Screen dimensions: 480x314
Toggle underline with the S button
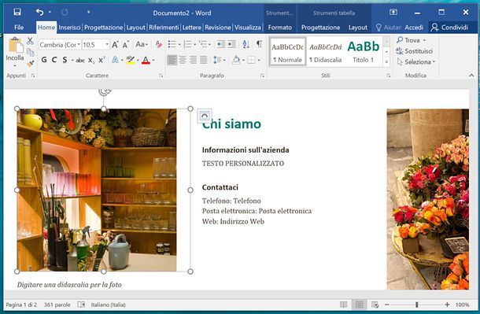coord(65,60)
